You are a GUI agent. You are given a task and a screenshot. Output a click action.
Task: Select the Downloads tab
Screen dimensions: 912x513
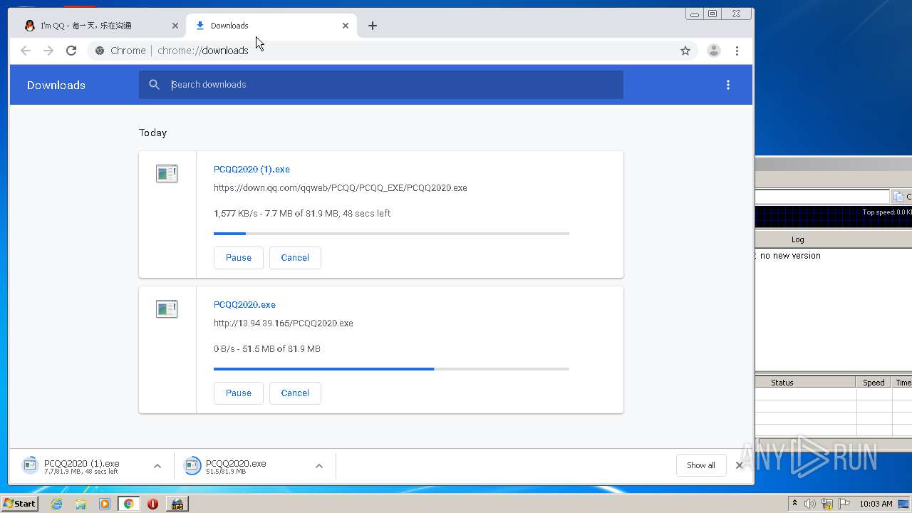[x=271, y=26]
